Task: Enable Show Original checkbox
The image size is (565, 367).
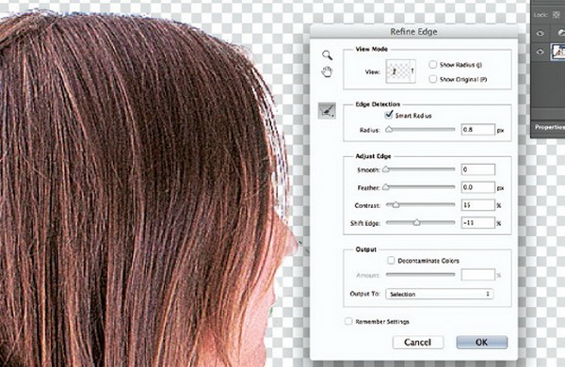Action: click(x=433, y=79)
